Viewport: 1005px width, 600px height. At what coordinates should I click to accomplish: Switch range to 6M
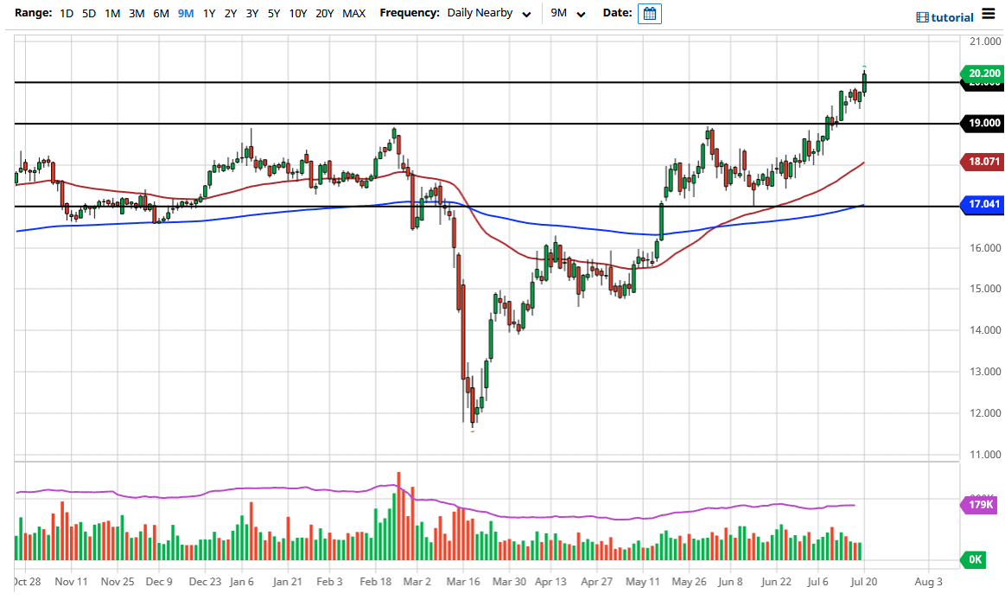[x=161, y=14]
